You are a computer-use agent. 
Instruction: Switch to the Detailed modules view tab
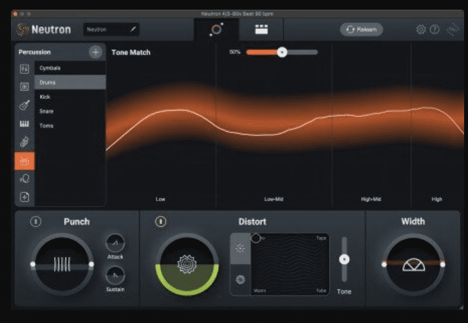coord(261,30)
